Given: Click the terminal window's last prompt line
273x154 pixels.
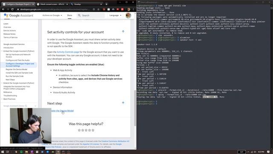Looking at the screenshot, I should [x=147, y=104].
